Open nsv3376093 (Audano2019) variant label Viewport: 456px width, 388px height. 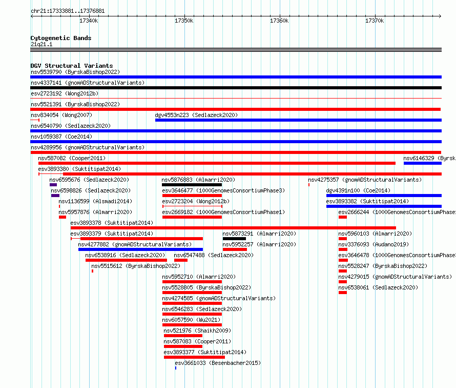[x=374, y=244]
